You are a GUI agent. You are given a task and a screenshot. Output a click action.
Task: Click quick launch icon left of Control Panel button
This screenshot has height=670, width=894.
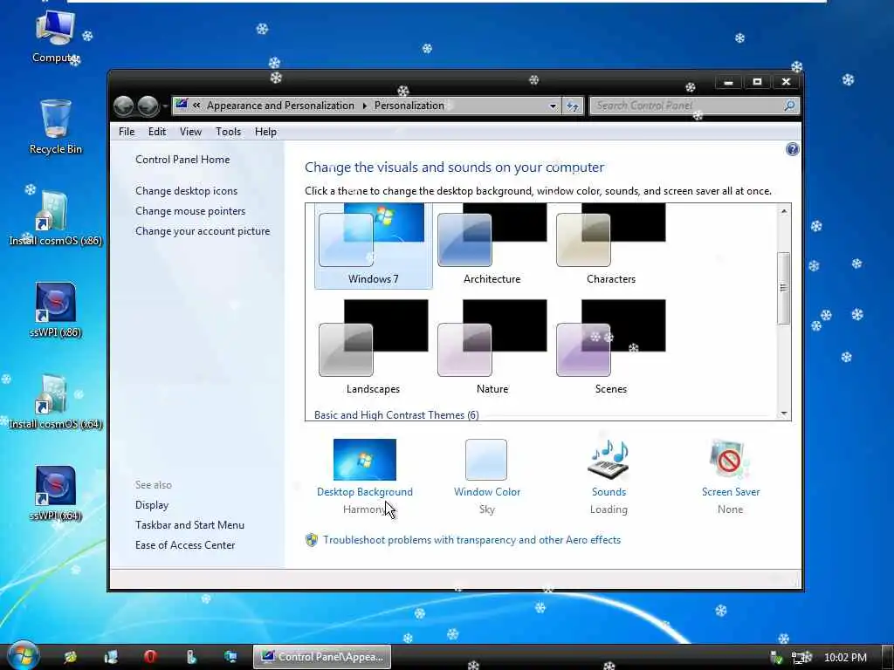click(x=230, y=657)
